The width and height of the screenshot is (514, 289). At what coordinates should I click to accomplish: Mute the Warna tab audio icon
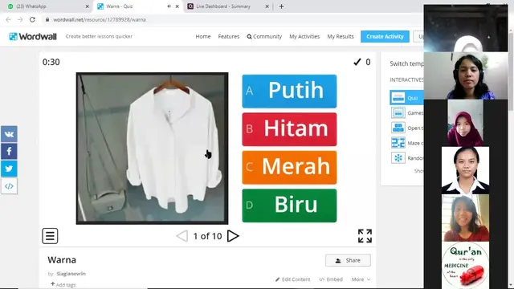tap(169, 6)
